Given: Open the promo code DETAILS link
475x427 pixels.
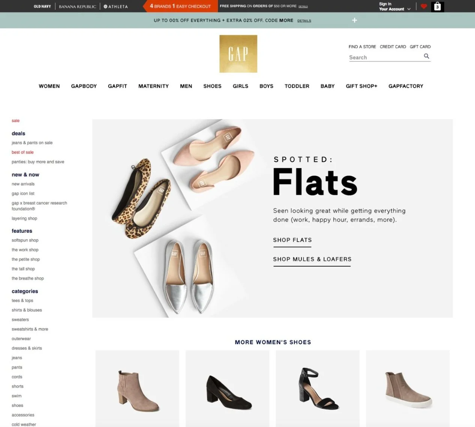Looking at the screenshot, I should tap(304, 21).
